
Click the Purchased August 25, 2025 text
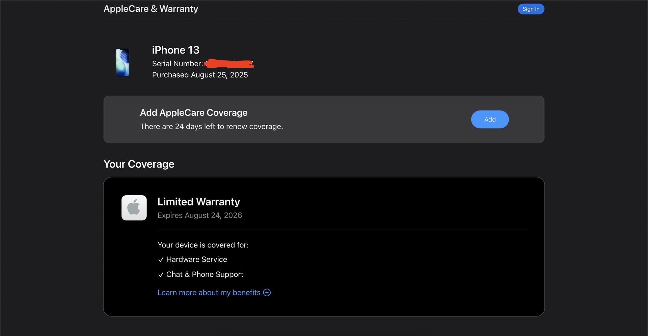click(x=200, y=75)
